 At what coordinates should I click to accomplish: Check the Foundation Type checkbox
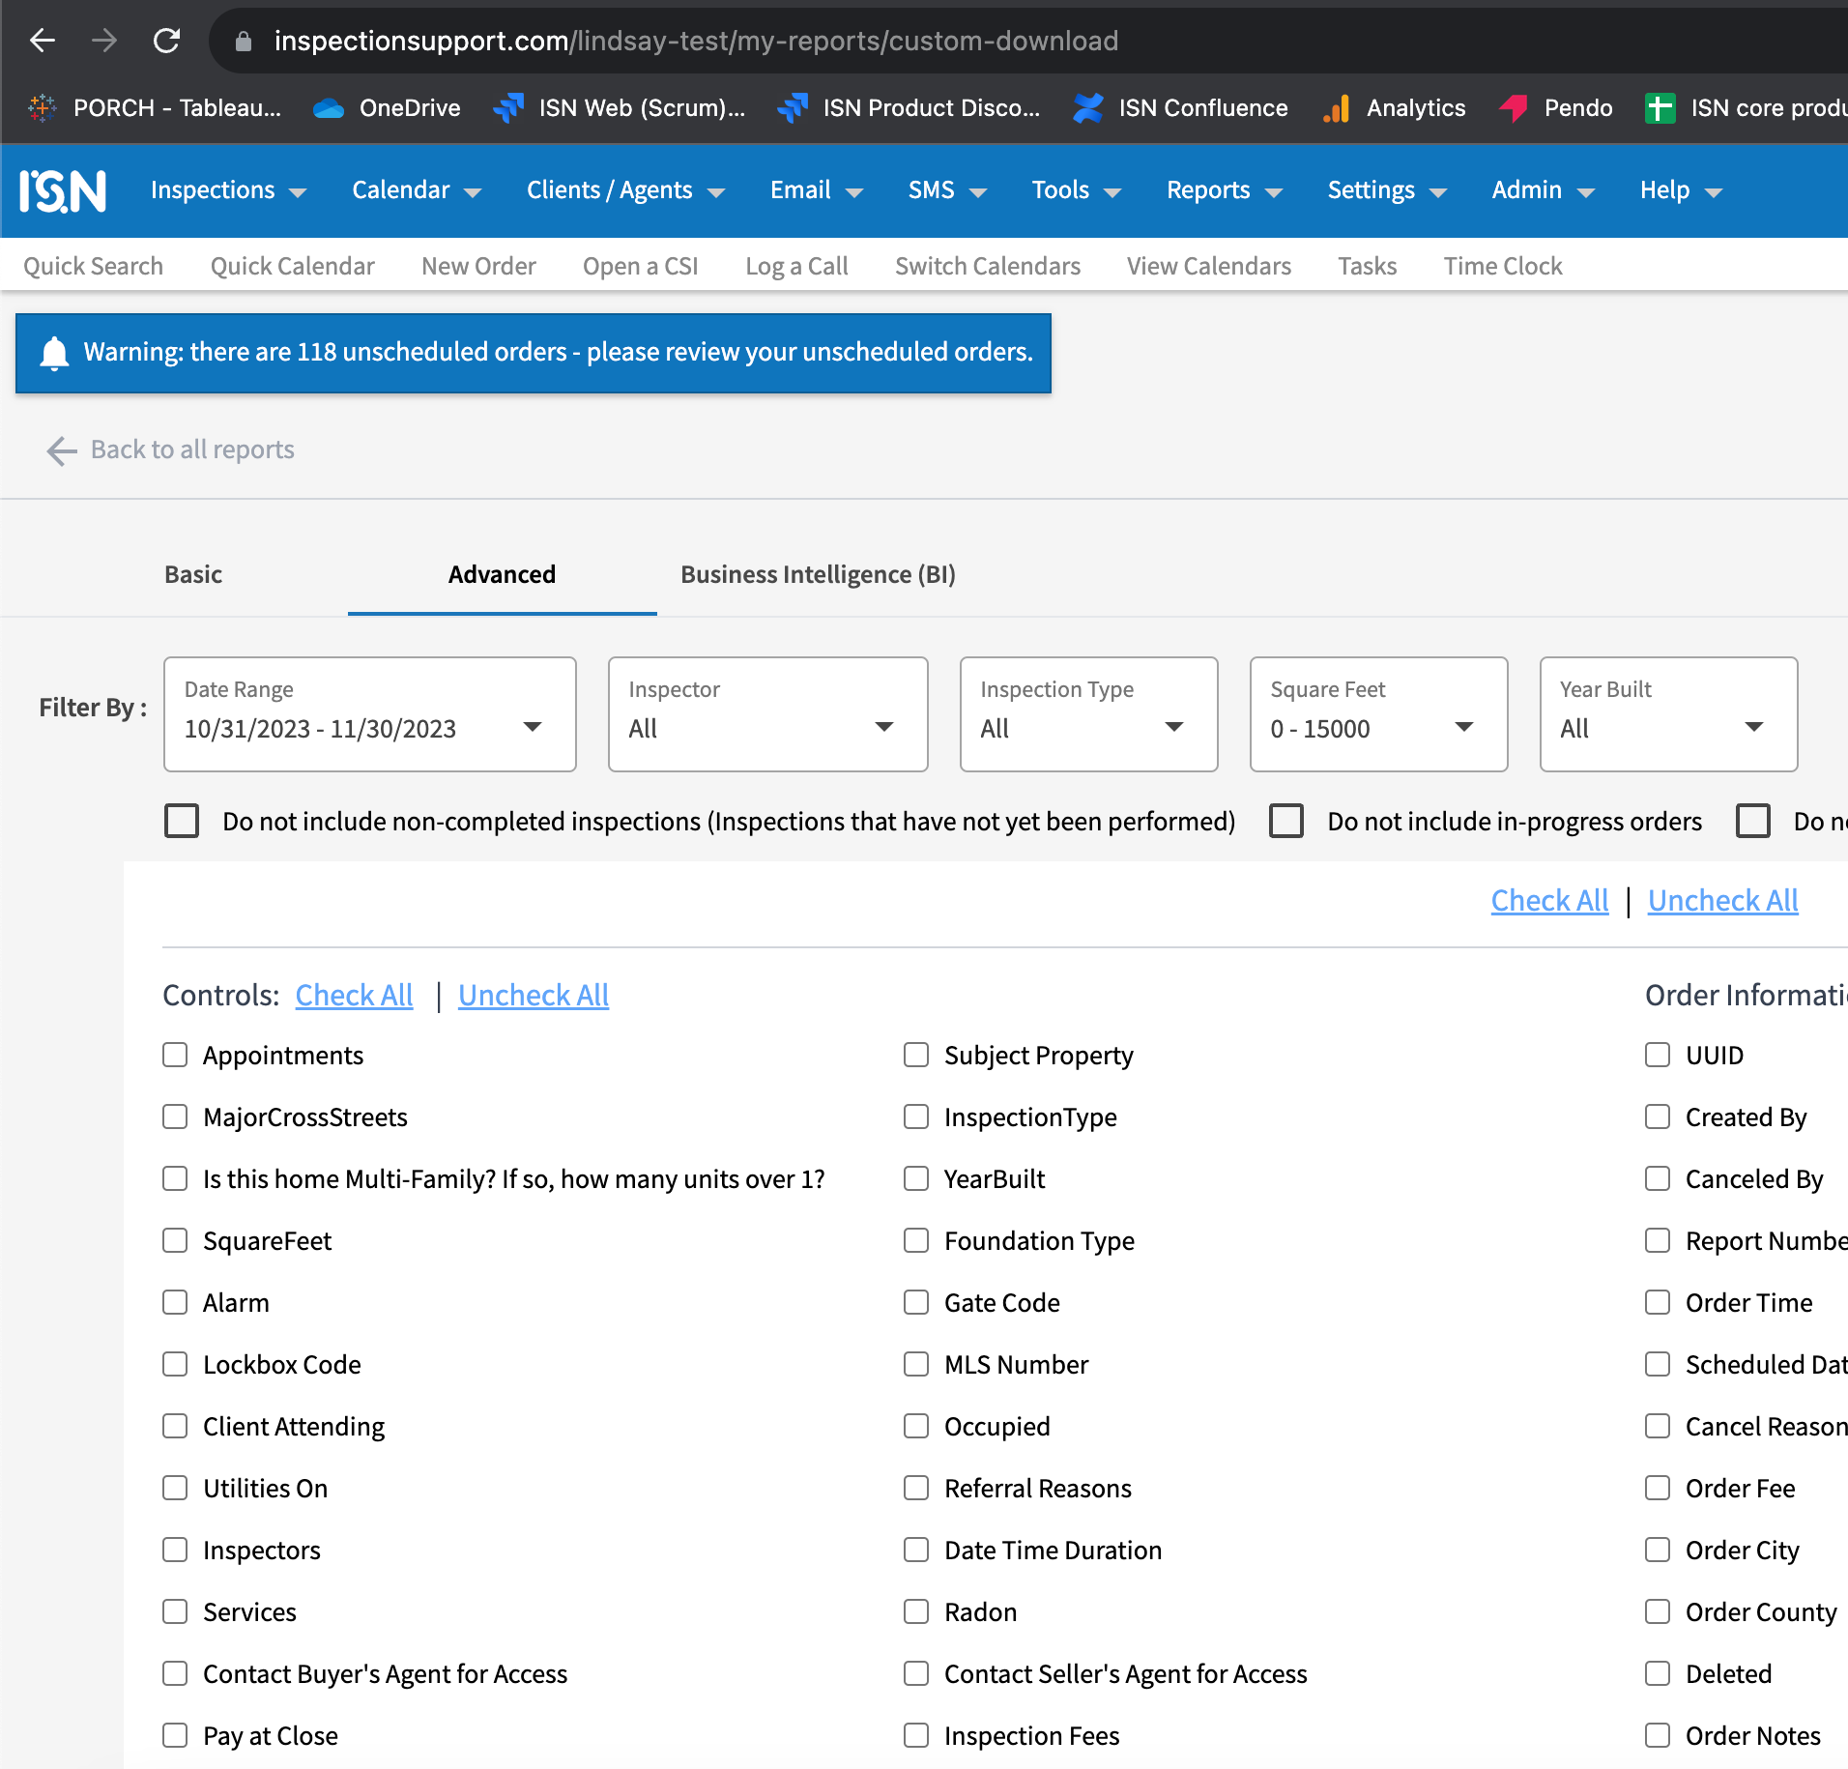916,1240
